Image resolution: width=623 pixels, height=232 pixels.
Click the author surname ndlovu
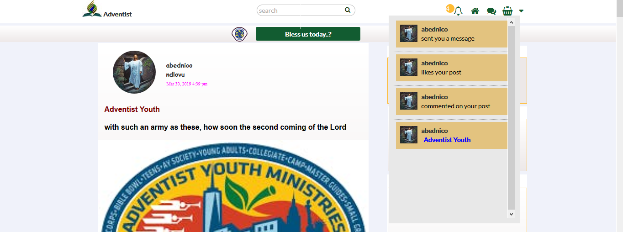(x=175, y=74)
